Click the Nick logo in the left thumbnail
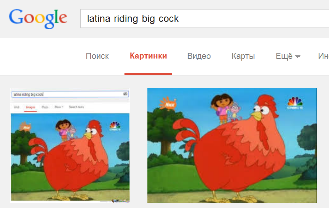Viewport: 329px width, 208px height. [x=25, y=127]
